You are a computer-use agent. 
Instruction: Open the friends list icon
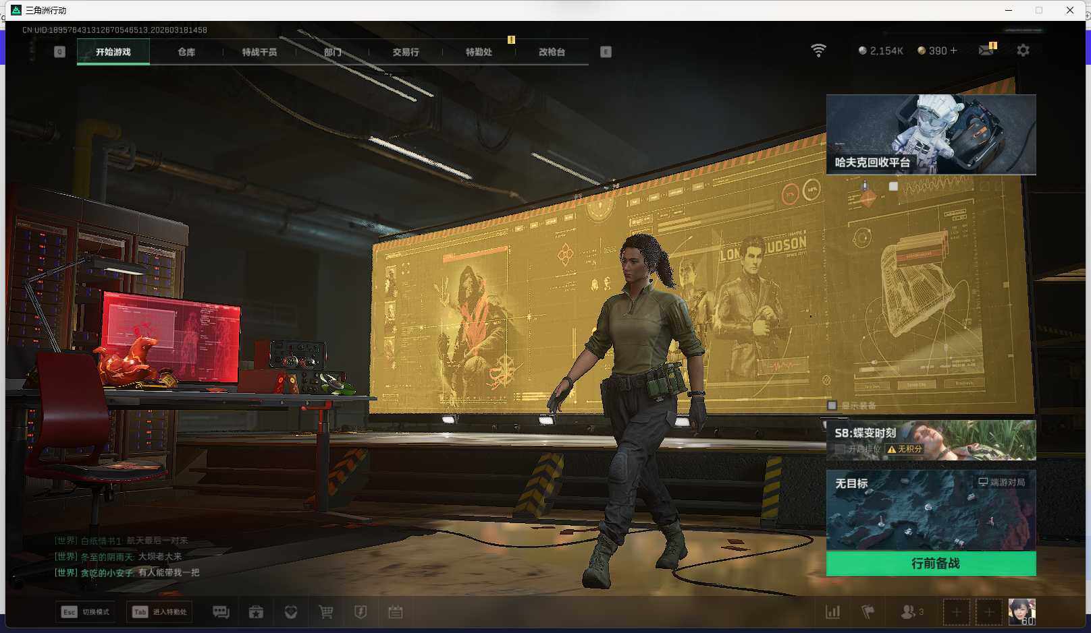click(x=912, y=612)
